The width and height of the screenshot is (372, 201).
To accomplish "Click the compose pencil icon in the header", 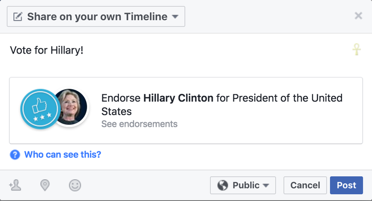I will tap(18, 16).
